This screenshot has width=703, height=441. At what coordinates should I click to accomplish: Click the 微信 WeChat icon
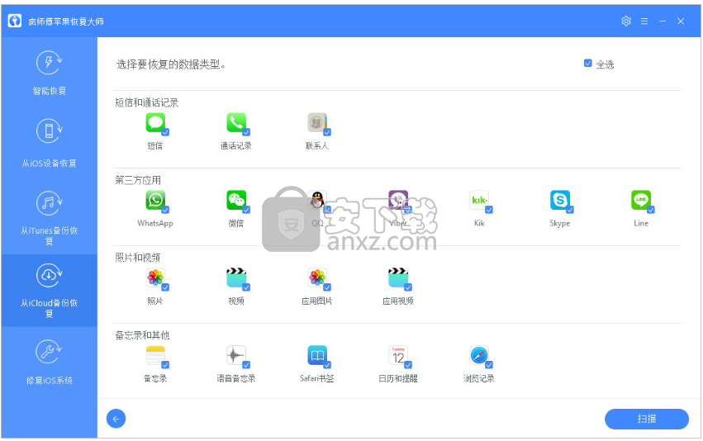click(x=236, y=200)
